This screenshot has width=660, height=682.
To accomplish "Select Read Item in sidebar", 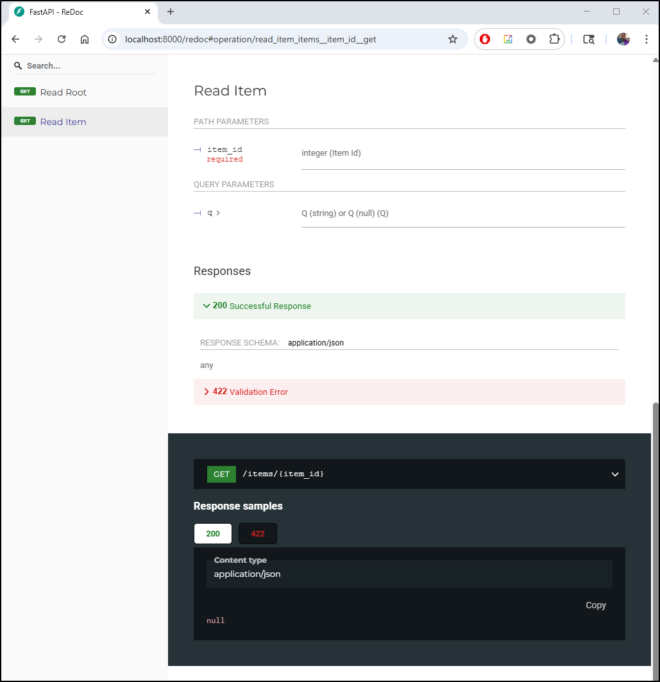I will (63, 122).
